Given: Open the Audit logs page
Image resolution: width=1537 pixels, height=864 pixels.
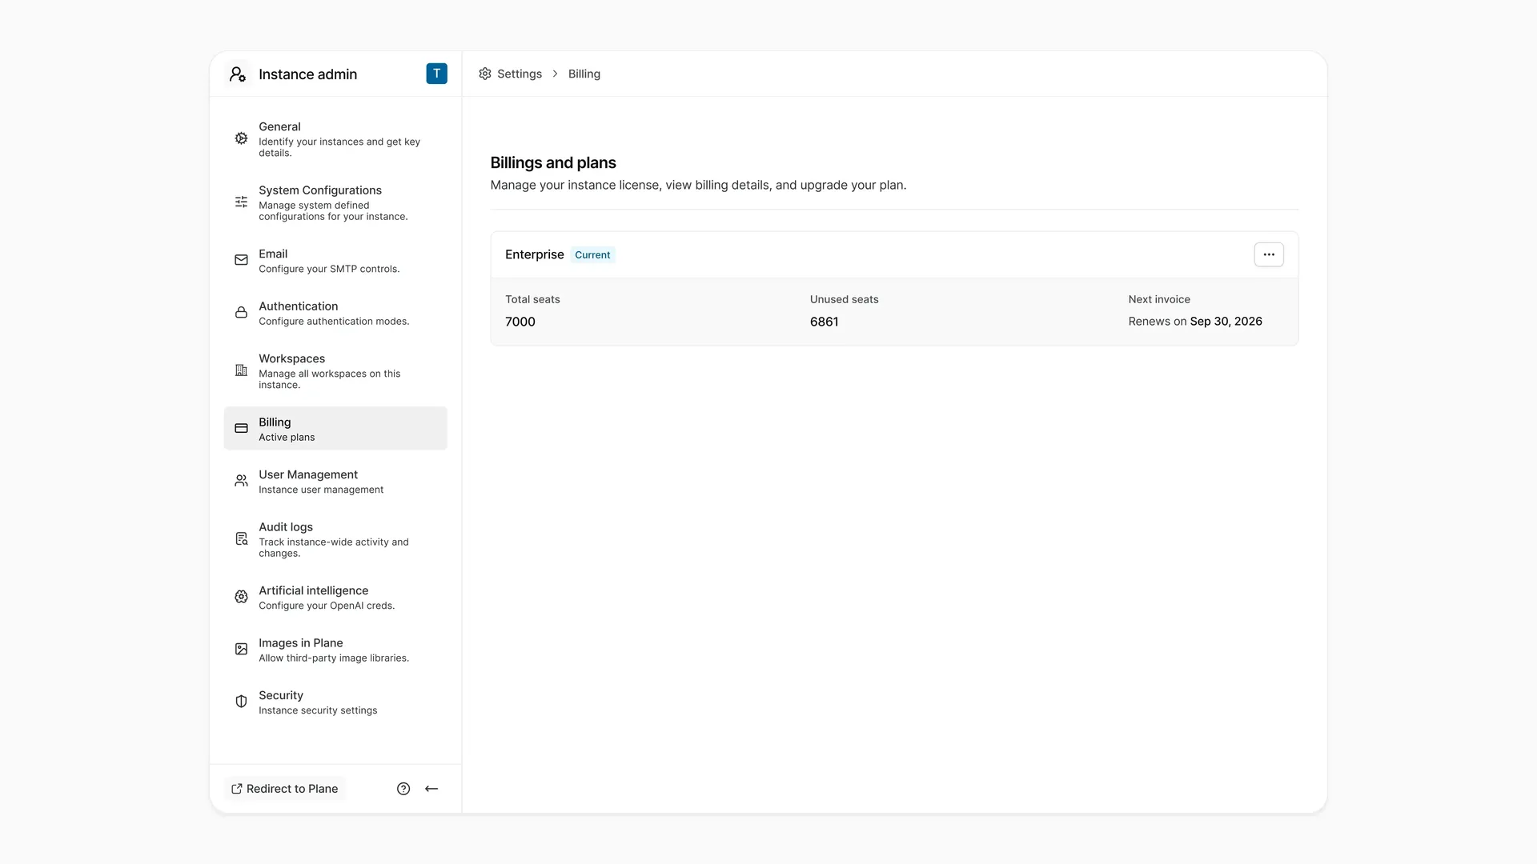Looking at the screenshot, I should click(335, 539).
